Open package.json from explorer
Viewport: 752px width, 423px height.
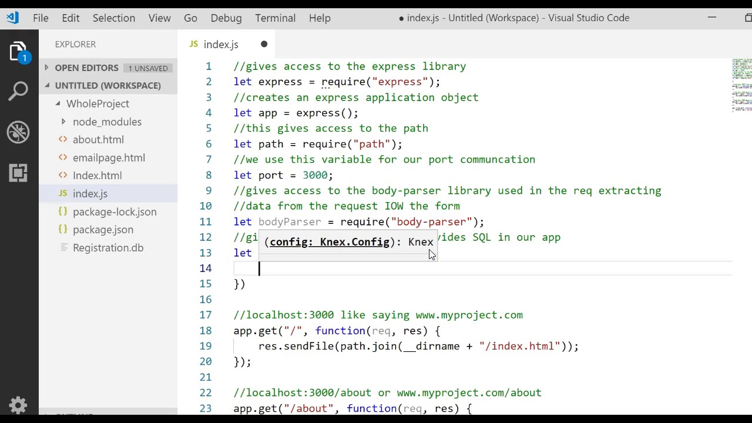(103, 230)
